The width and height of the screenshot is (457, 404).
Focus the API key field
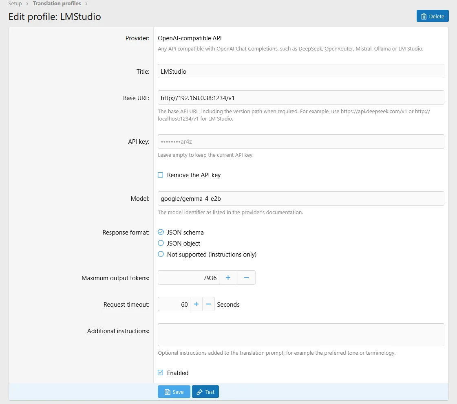coord(301,141)
